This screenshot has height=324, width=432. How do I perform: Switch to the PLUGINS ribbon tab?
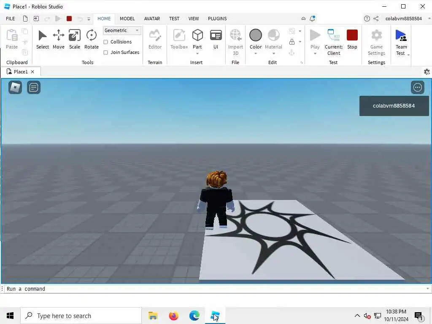[x=217, y=19]
